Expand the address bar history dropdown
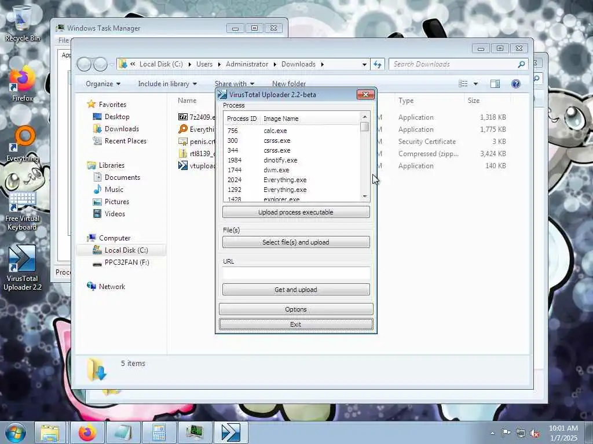 [364, 64]
